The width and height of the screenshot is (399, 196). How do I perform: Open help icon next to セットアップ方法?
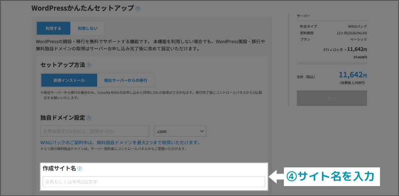[x=89, y=65]
